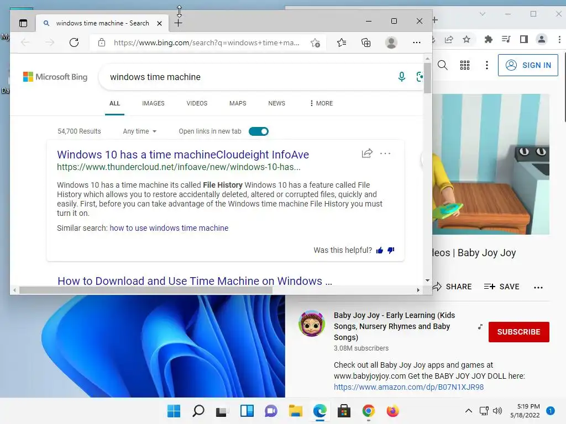Screen dimensions: 566x424
Task: Open Edge Favorites list icon
Action: [x=342, y=43]
